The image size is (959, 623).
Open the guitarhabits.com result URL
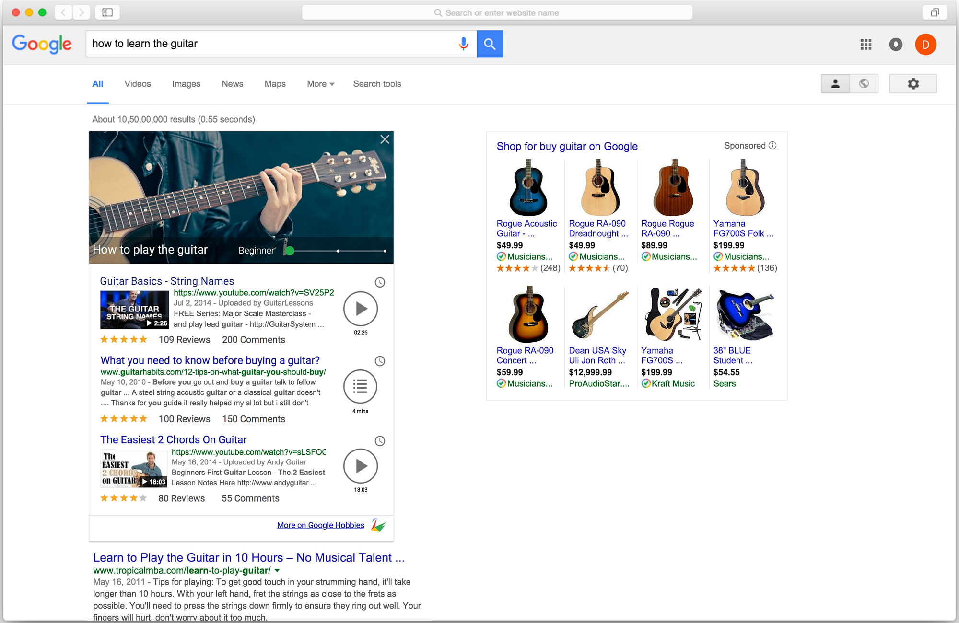(x=213, y=372)
